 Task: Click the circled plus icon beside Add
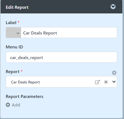click(x=8, y=105)
